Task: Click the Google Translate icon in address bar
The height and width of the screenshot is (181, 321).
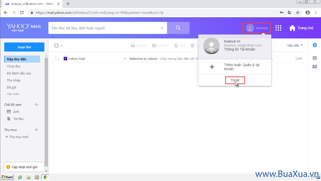Action: [x=289, y=13]
